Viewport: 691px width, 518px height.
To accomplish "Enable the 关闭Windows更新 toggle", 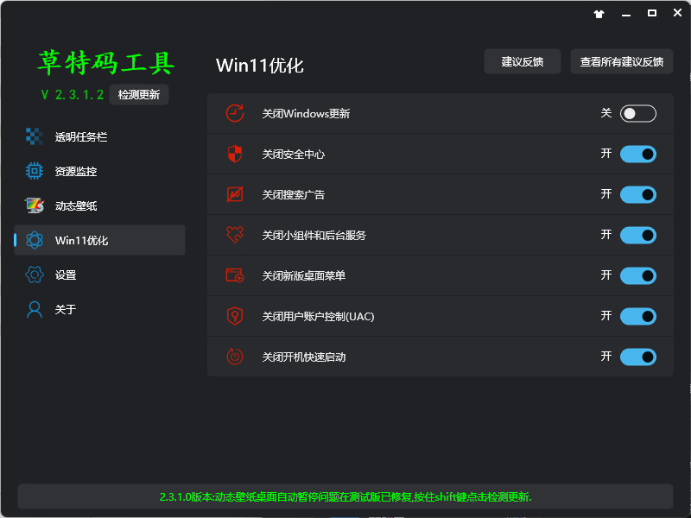I will coord(637,113).
